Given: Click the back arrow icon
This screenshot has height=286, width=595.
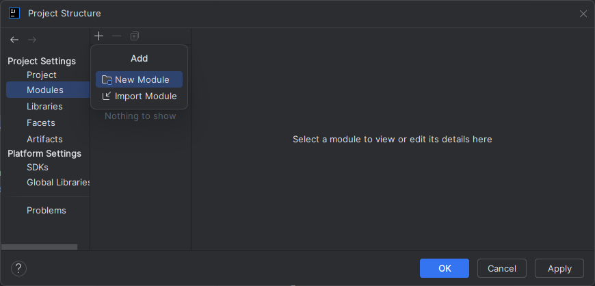Looking at the screenshot, I should click(14, 40).
